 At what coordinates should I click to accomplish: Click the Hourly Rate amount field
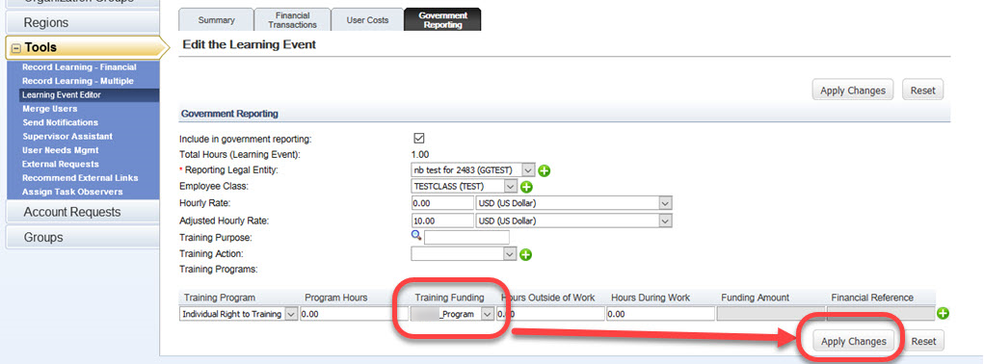point(442,203)
